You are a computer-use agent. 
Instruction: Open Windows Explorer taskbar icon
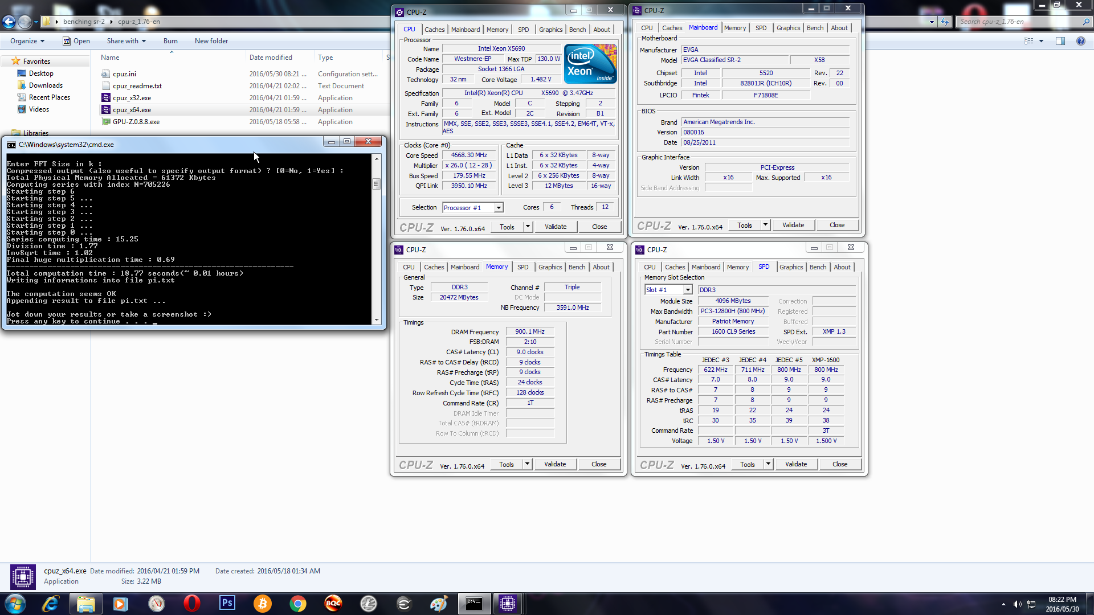pos(85,604)
